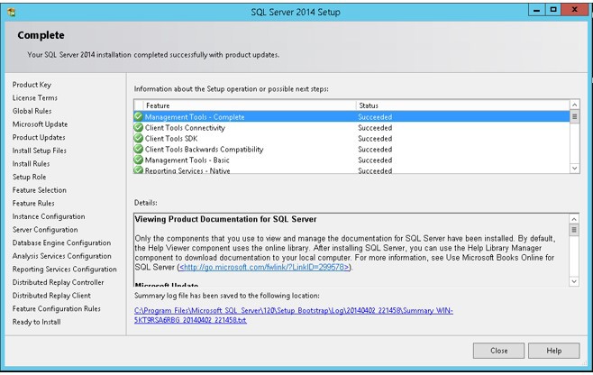Select the Client Tools Connectivity row
This screenshot has width=593, height=375.
pos(351,127)
